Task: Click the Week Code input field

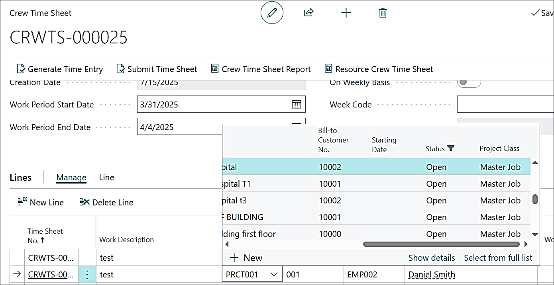Action: coord(505,104)
